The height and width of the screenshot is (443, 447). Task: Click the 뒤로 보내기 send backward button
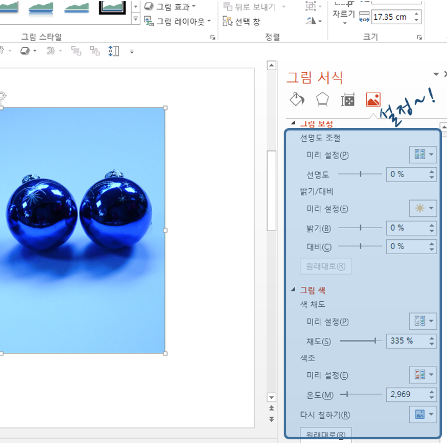pyautogui.click(x=249, y=7)
